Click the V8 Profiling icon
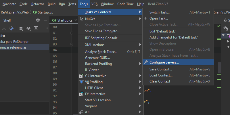 pyautogui.click(x=81, y=82)
